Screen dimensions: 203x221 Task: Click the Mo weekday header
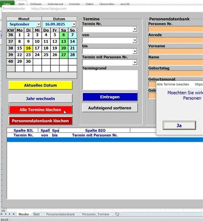point(19,30)
